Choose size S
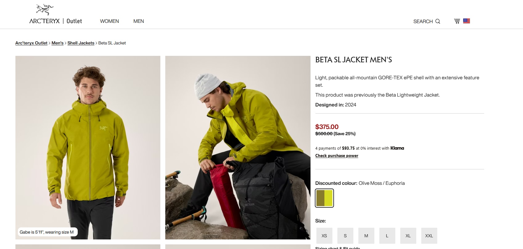Screen dimensions: 523x249 [345, 236]
